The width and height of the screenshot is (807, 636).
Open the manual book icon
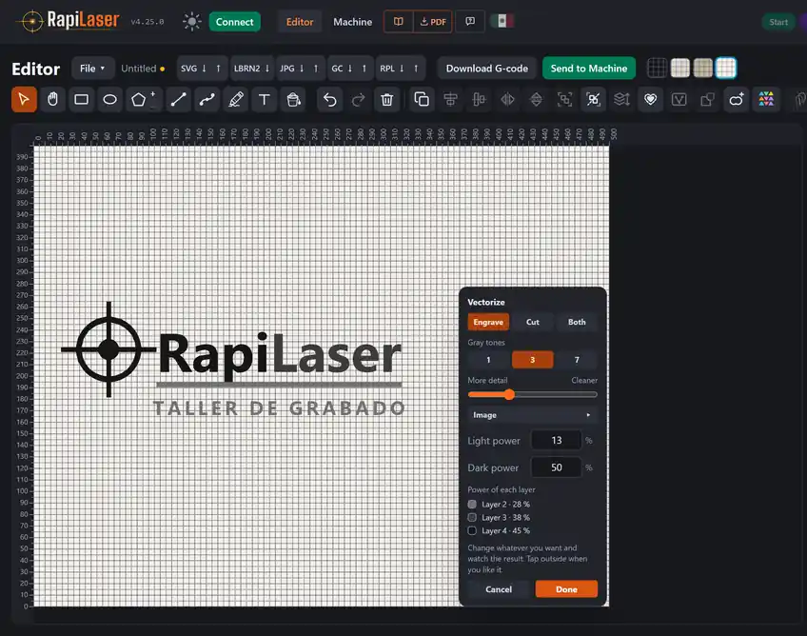pos(399,22)
